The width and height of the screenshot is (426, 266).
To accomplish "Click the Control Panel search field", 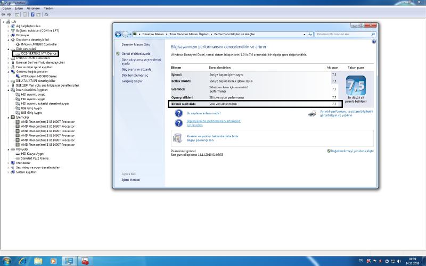I will point(343,34).
